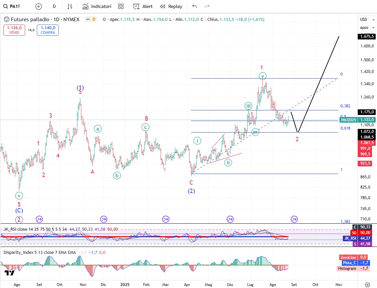
Task: Click the Pista_C scale label
Action: pyautogui.click(x=350, y=263)
